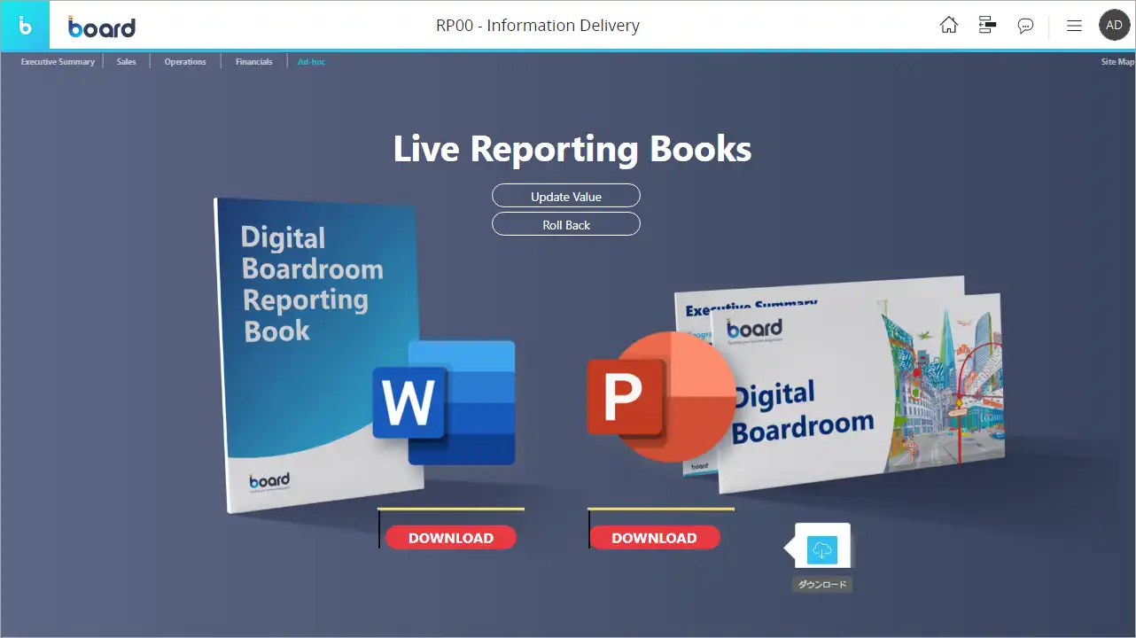Open the hamburger main menu

(x=1074, y=26)
